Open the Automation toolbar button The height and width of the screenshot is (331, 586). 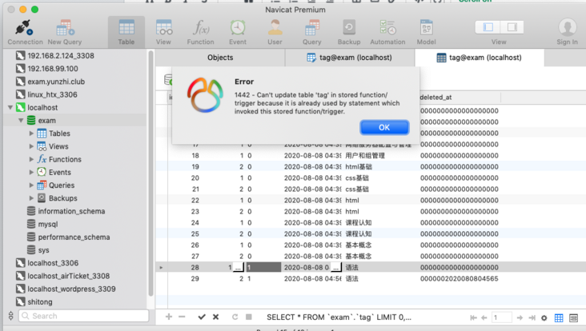(x=387, y=33)
